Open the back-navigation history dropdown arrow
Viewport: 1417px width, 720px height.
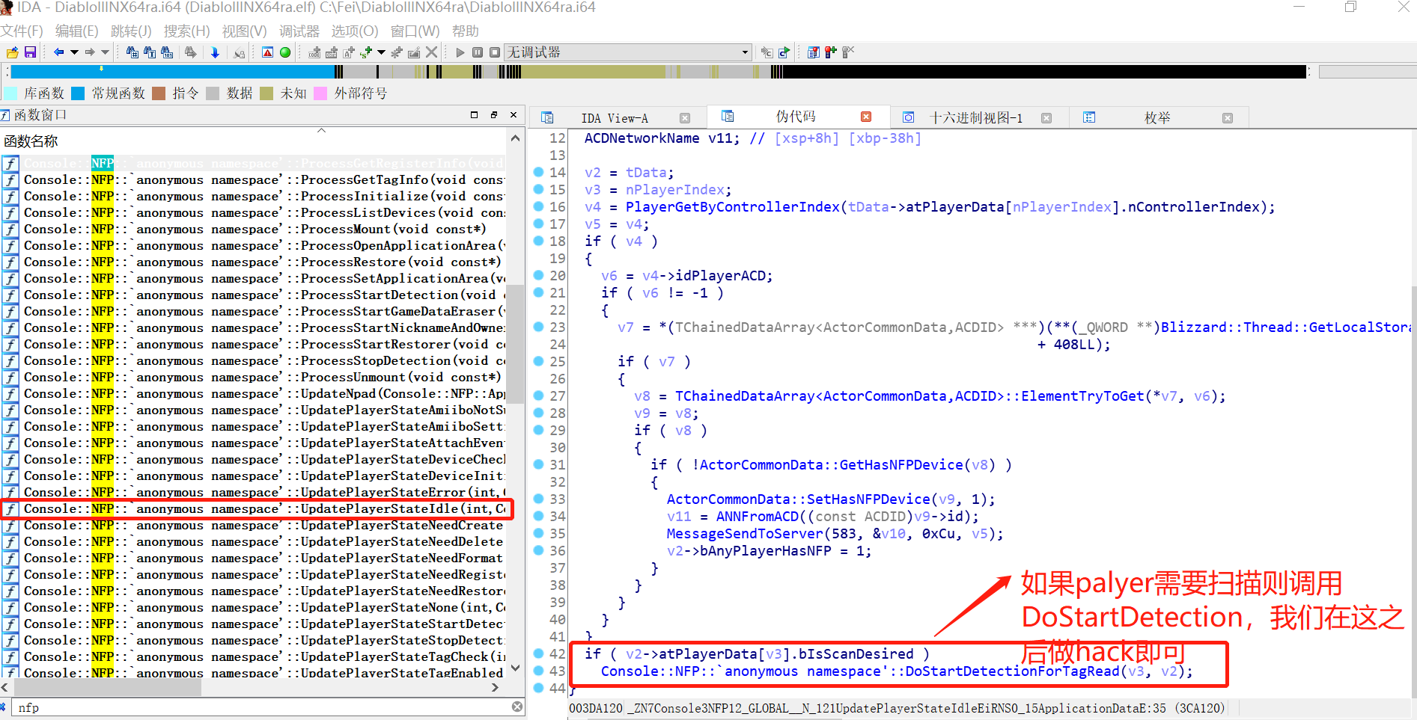74,52
